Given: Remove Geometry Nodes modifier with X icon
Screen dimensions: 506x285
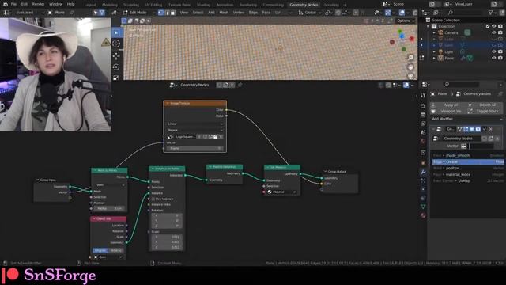Looking at the screenshot, I should click(491, 129).
